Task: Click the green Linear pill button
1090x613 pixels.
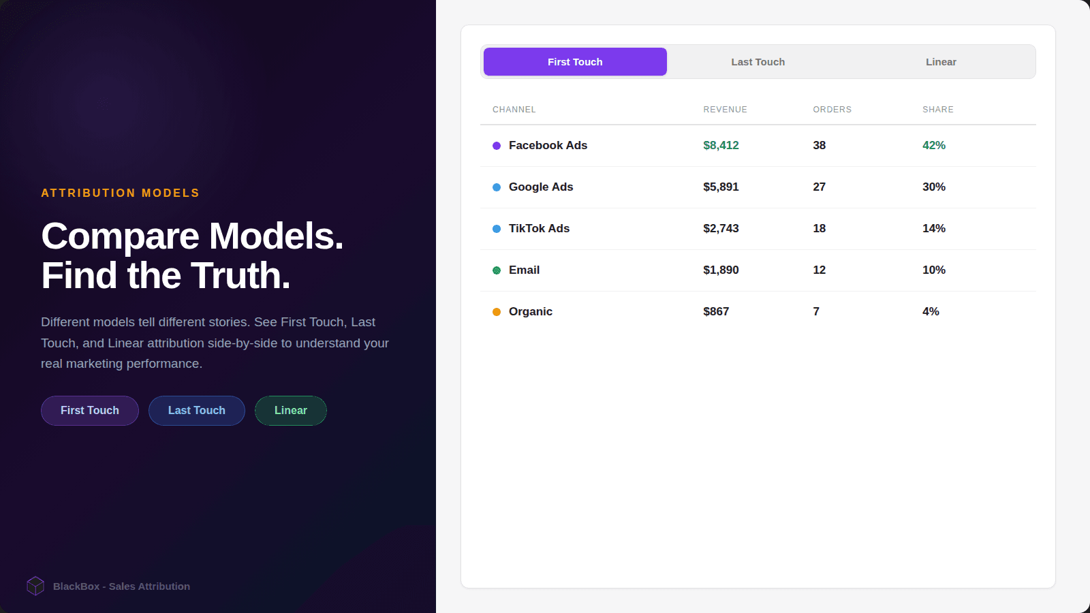Action: pos(290,410)
